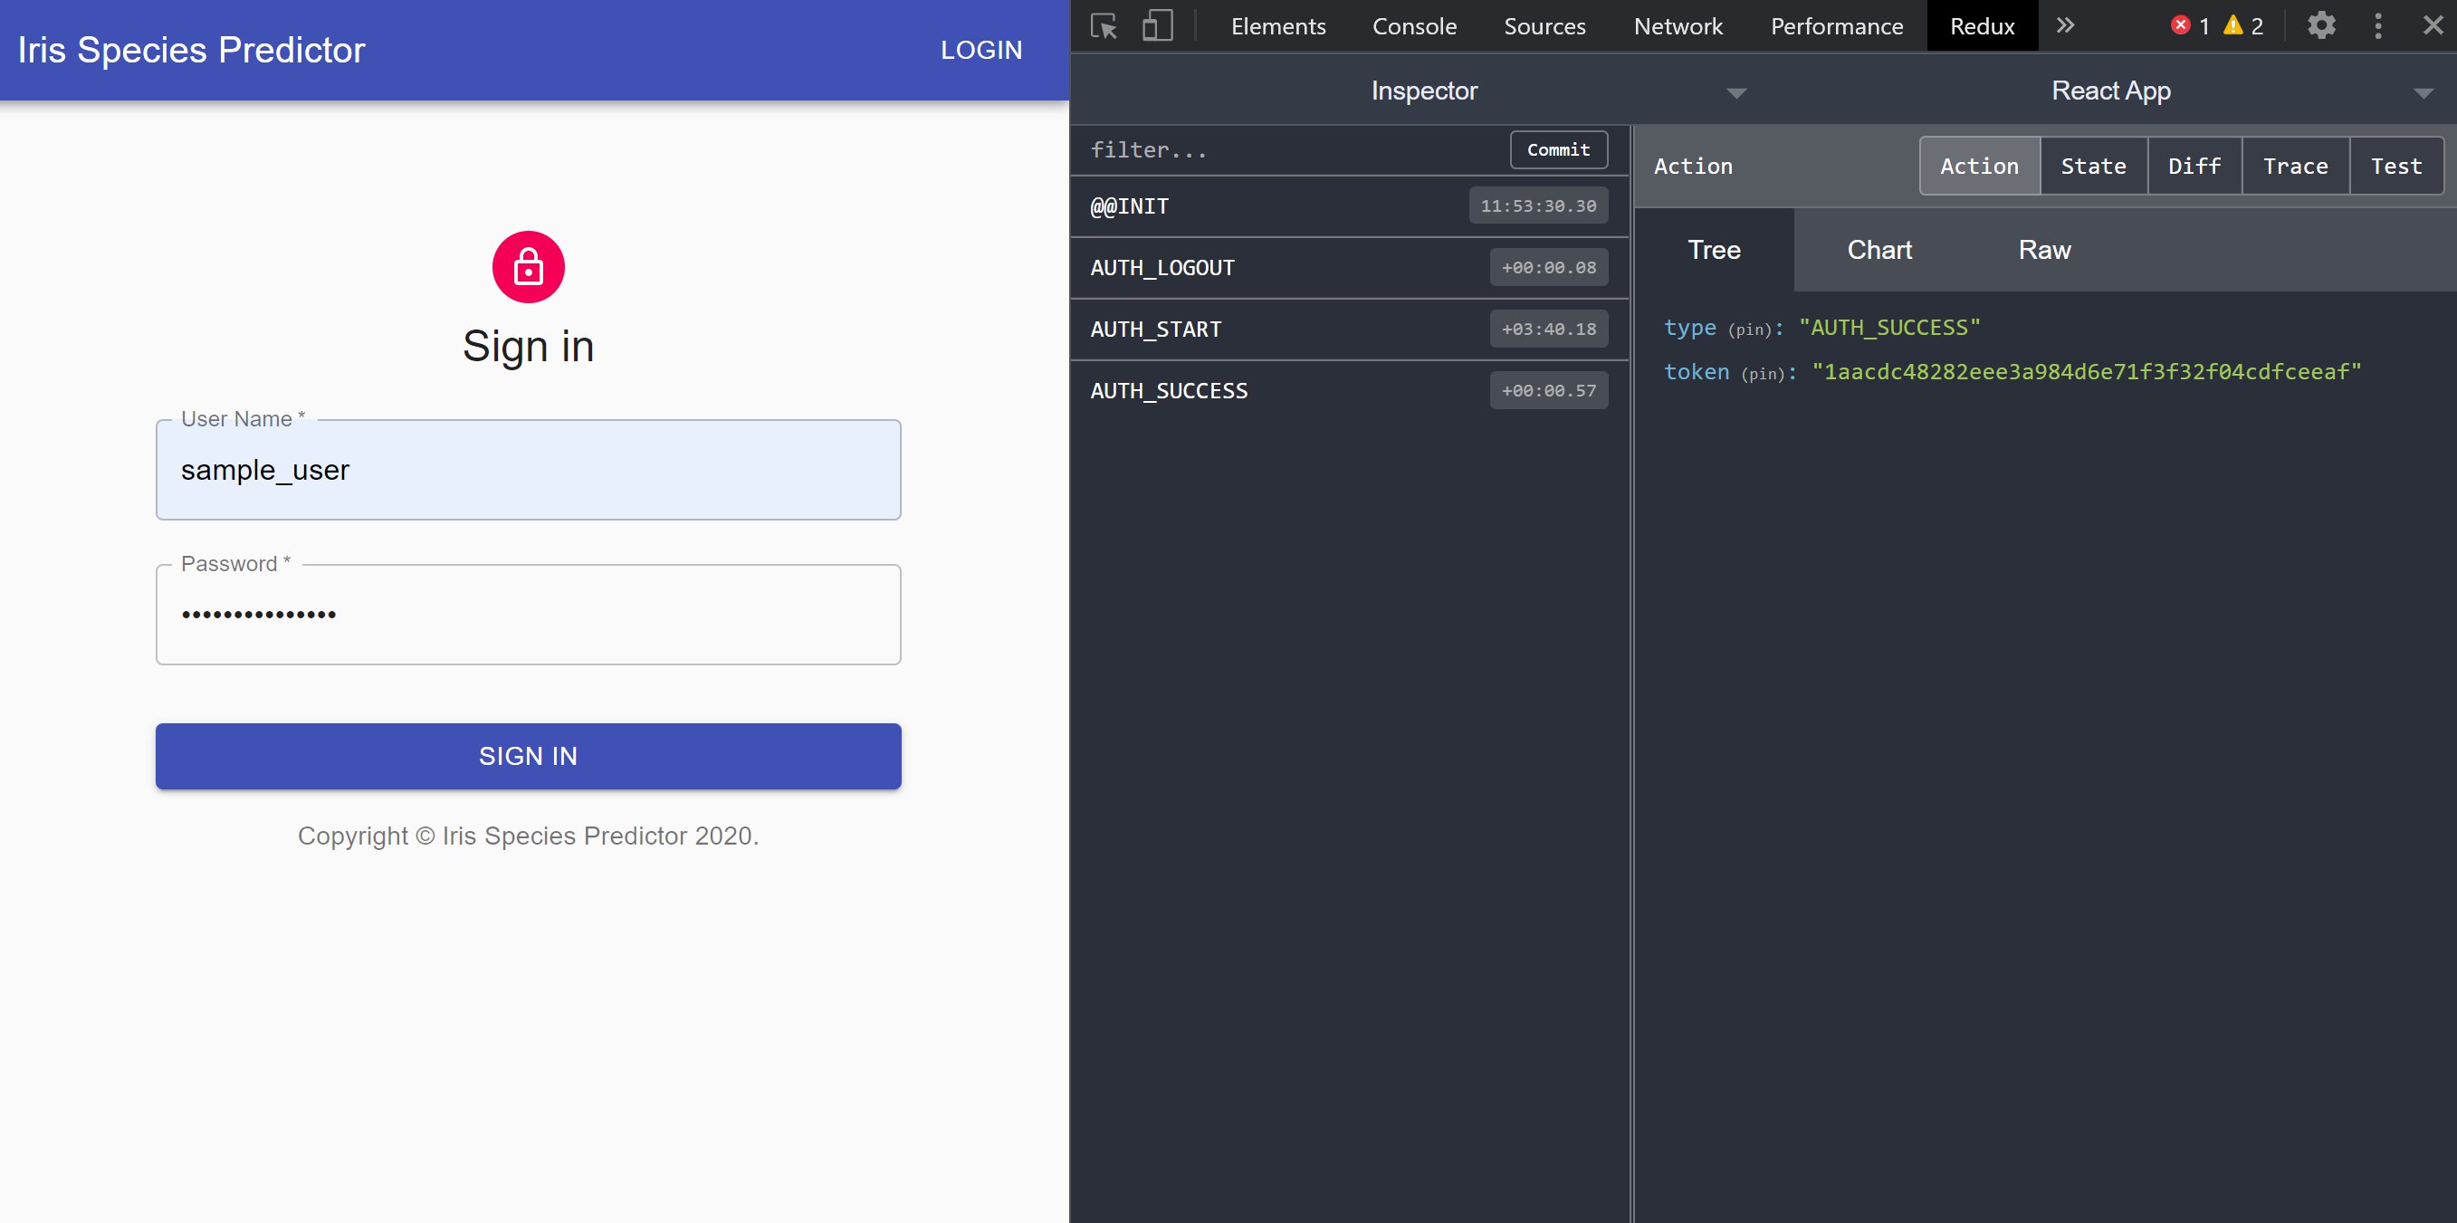The height and width of the screenshot is (1223, 2457).
Task: Switch to the Chart view tab
Action: pyautogui.click(x=1879, y=250)
